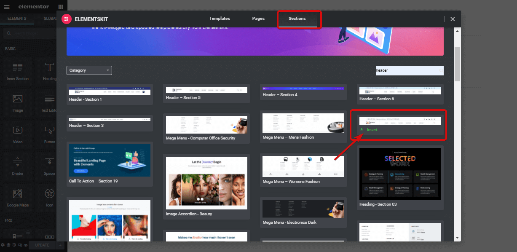Open the GLOBAL panel tab
Viewport: 517px width, 252px height.
pos(50,19)
